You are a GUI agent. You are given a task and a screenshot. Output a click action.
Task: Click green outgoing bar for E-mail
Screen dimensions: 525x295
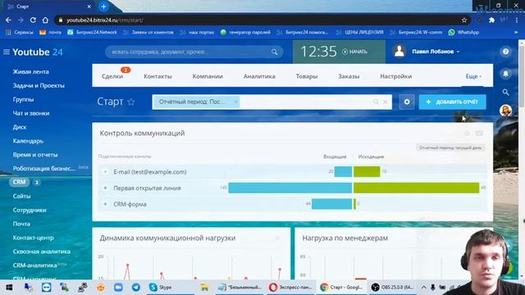[367, 171]
